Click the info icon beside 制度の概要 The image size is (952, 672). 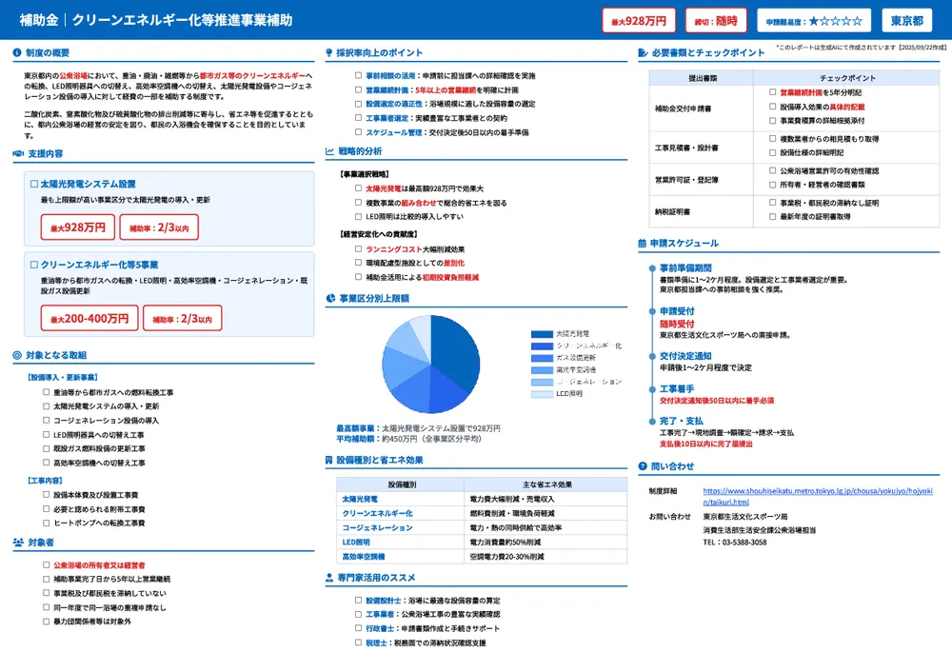coord(18,53)
